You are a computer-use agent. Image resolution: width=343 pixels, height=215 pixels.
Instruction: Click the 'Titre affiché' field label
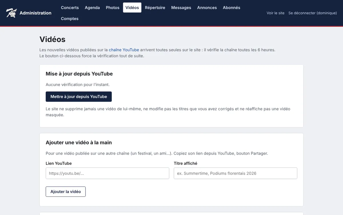pos(186,163)
